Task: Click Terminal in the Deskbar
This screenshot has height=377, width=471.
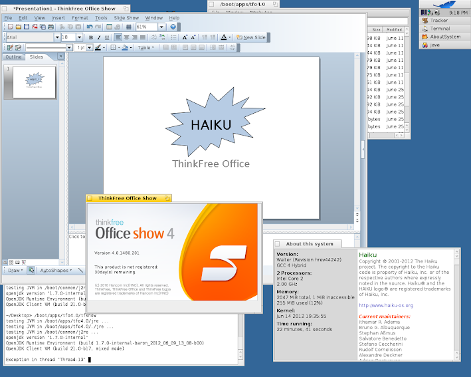Action: 445,29
